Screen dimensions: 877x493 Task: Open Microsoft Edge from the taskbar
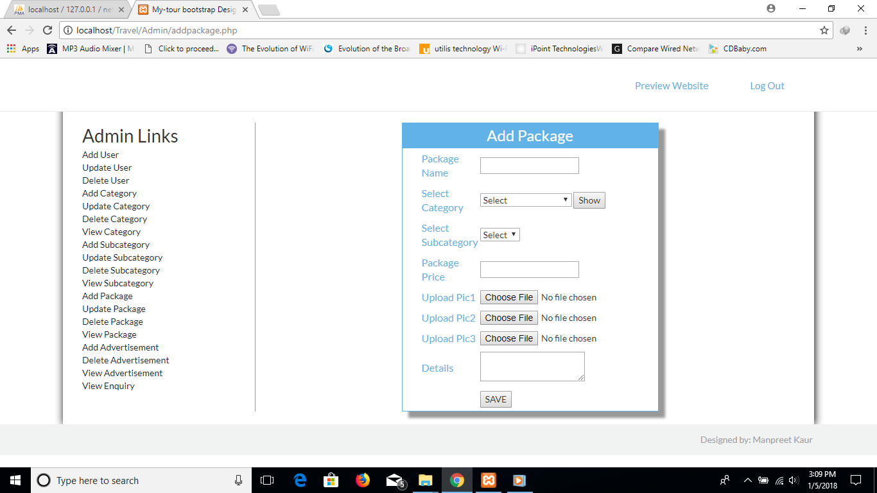[300, 480]
